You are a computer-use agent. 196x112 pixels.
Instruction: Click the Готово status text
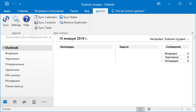pyautogui.click(x=6, y=109)
